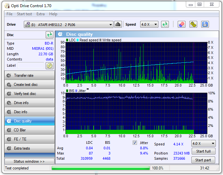The width and height of the screenshot is (223, 175).
Task: Select Verify test disc
Action: point(30,94)
